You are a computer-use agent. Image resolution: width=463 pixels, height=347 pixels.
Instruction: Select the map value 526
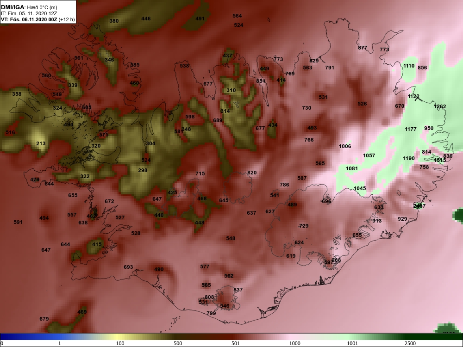pyautogui.click(x=363, y=104)
